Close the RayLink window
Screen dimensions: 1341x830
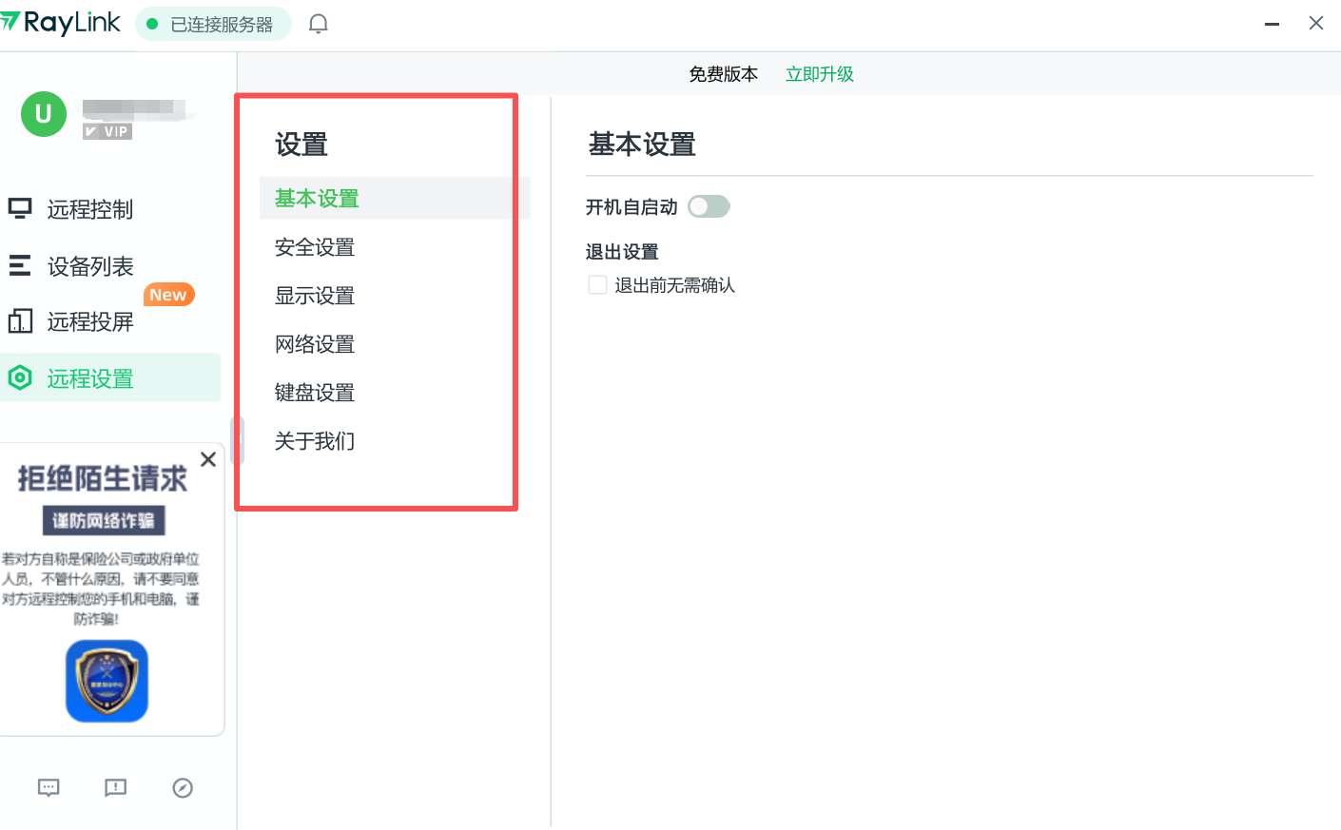click(x=1316, y=23)
